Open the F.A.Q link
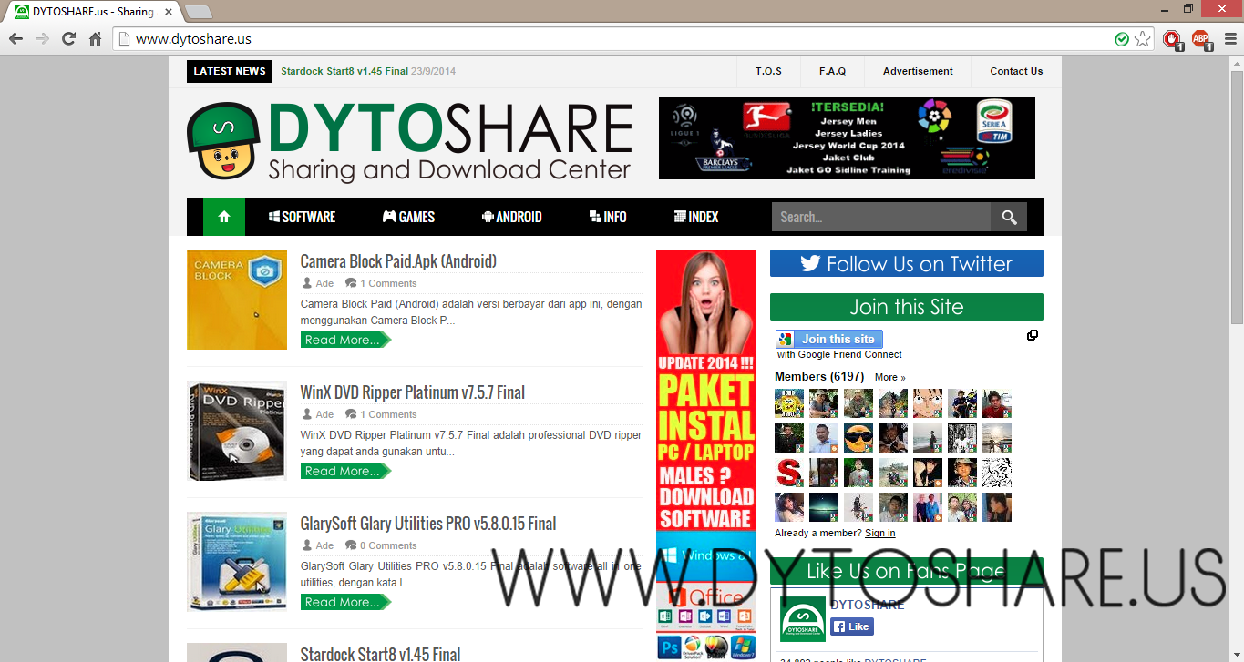Screen dimensions: 1244x662 tap(832, 71)
